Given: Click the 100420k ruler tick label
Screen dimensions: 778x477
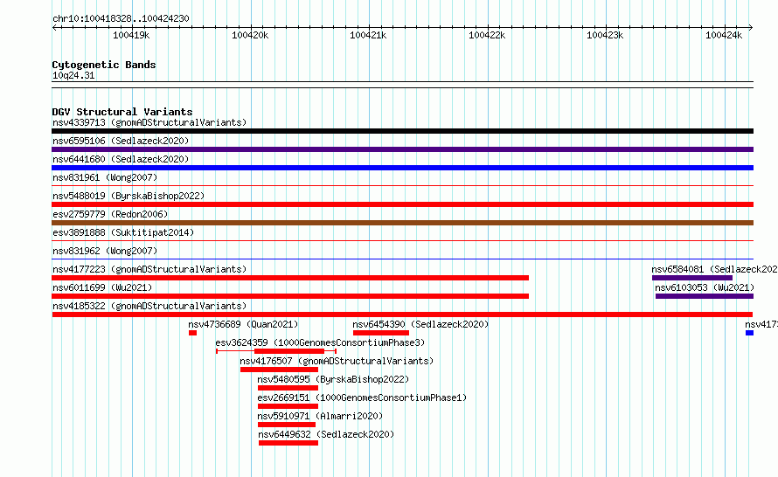Looking at the screenshot, I should 250,35.
